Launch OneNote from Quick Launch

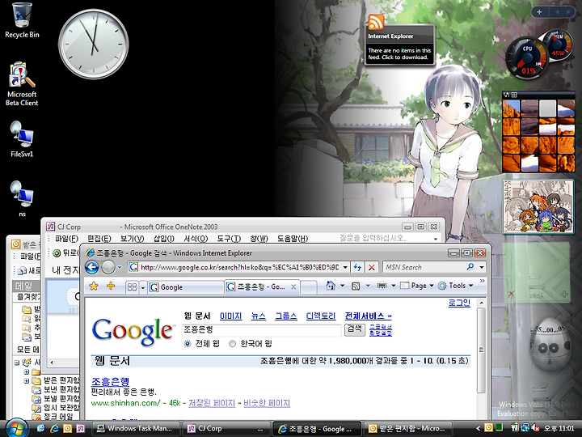pyautogui.click(x=81, y=428)
